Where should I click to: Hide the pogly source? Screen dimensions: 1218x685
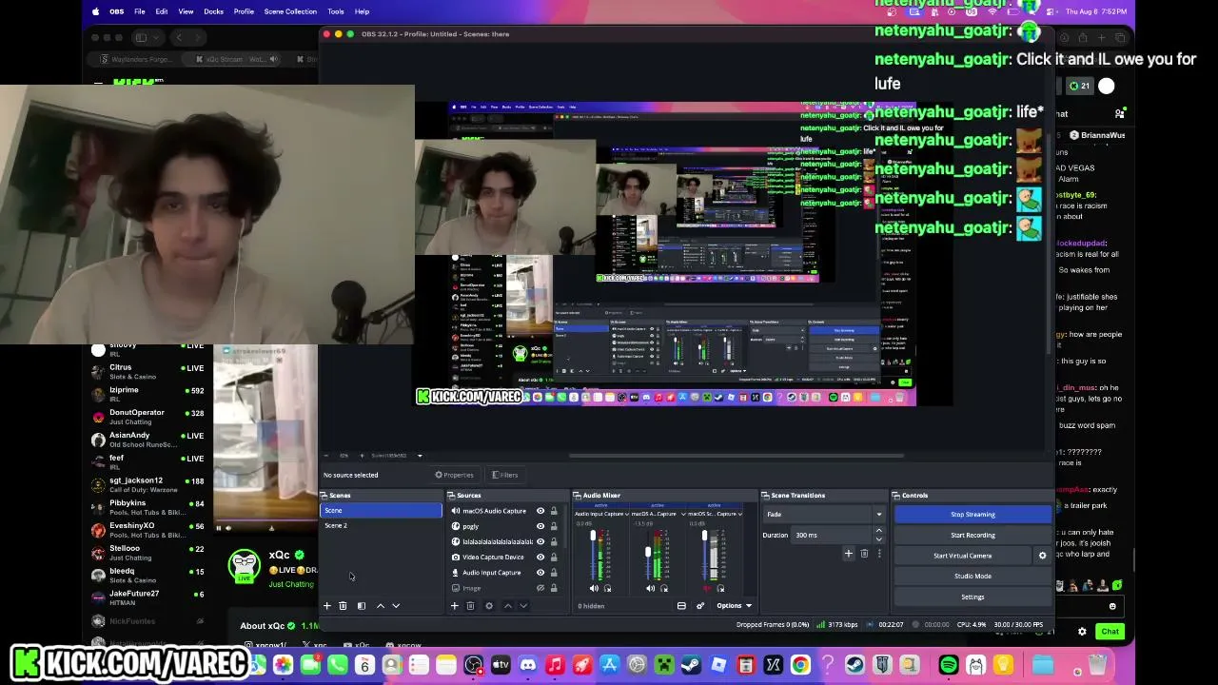(x=540, y=526)
